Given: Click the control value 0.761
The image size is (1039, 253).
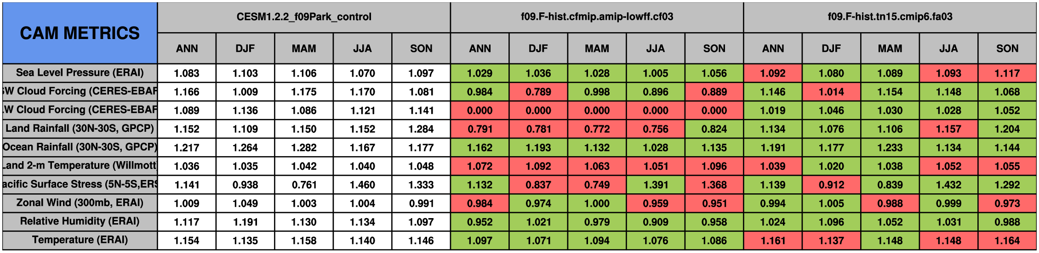Looking at the screenshot, I should 304,185.
